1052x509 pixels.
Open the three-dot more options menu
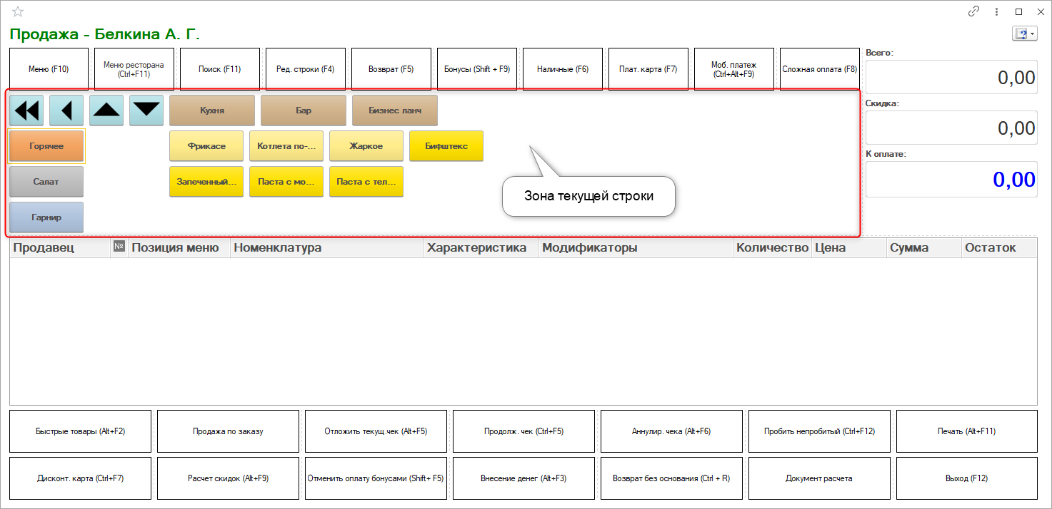[x=996, y=11]
